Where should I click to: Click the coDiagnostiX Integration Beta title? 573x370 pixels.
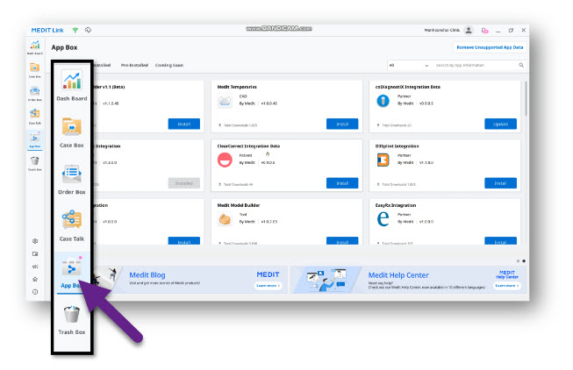pyautogui.click(x=408, y=87)
